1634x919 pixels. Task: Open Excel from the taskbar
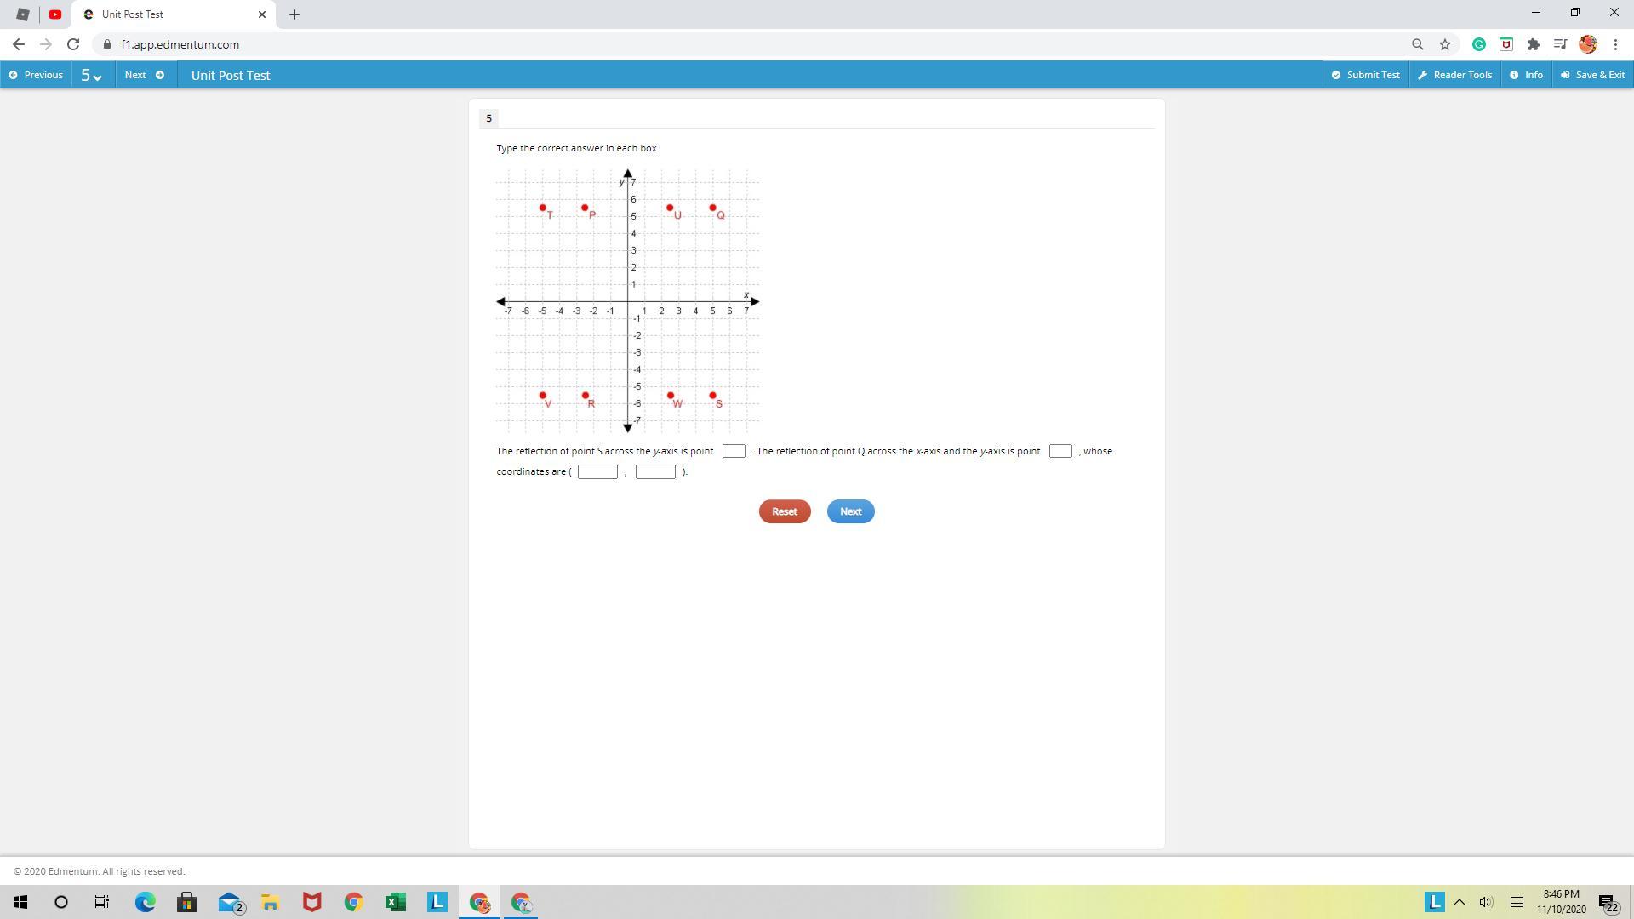click(x=395, y=902)
